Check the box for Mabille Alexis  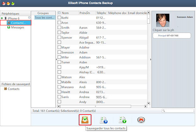(59, 82)
